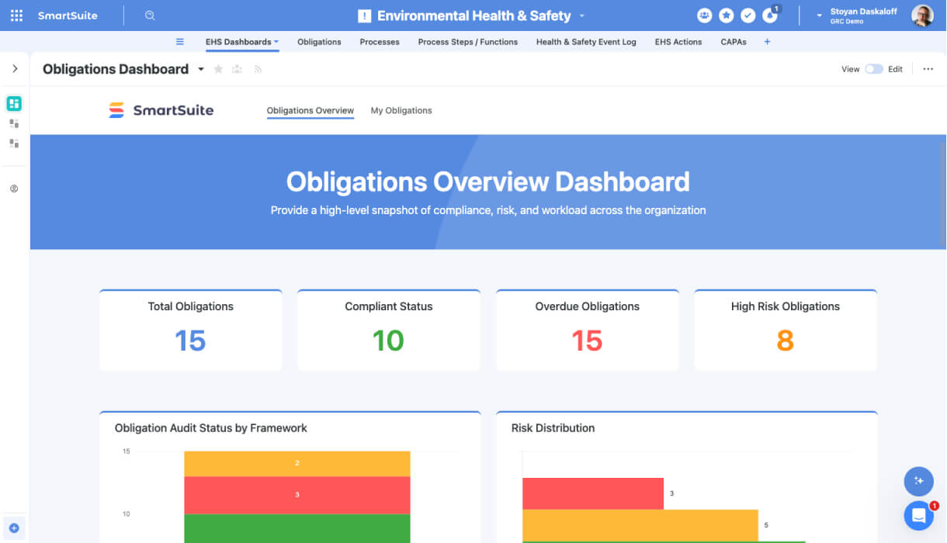Click the third grey sidebar dashboard icon
Image resolution: width=947 pixels, height=543 pixels.
14,144
